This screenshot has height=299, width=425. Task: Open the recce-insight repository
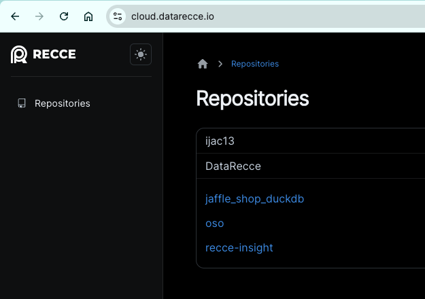[x=239, y=248]
